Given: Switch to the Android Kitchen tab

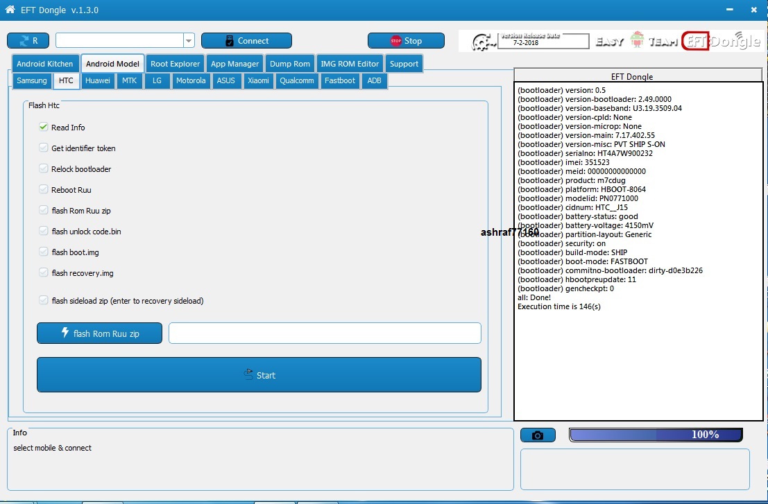Looking at the screenshot, I should coord(44,64).
